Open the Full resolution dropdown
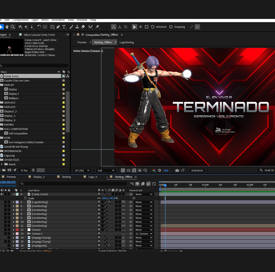 coord(106,170)
